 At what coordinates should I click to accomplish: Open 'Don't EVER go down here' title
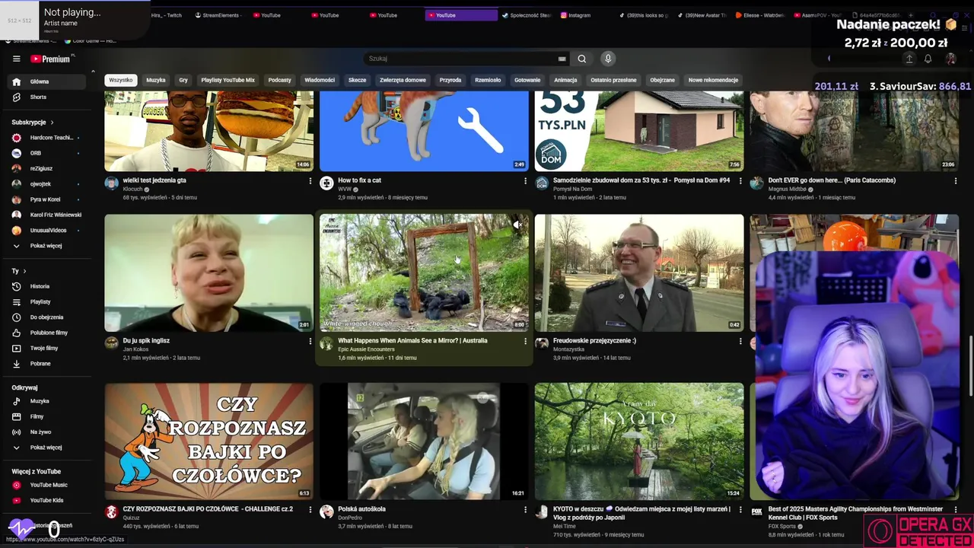[832, 180]
